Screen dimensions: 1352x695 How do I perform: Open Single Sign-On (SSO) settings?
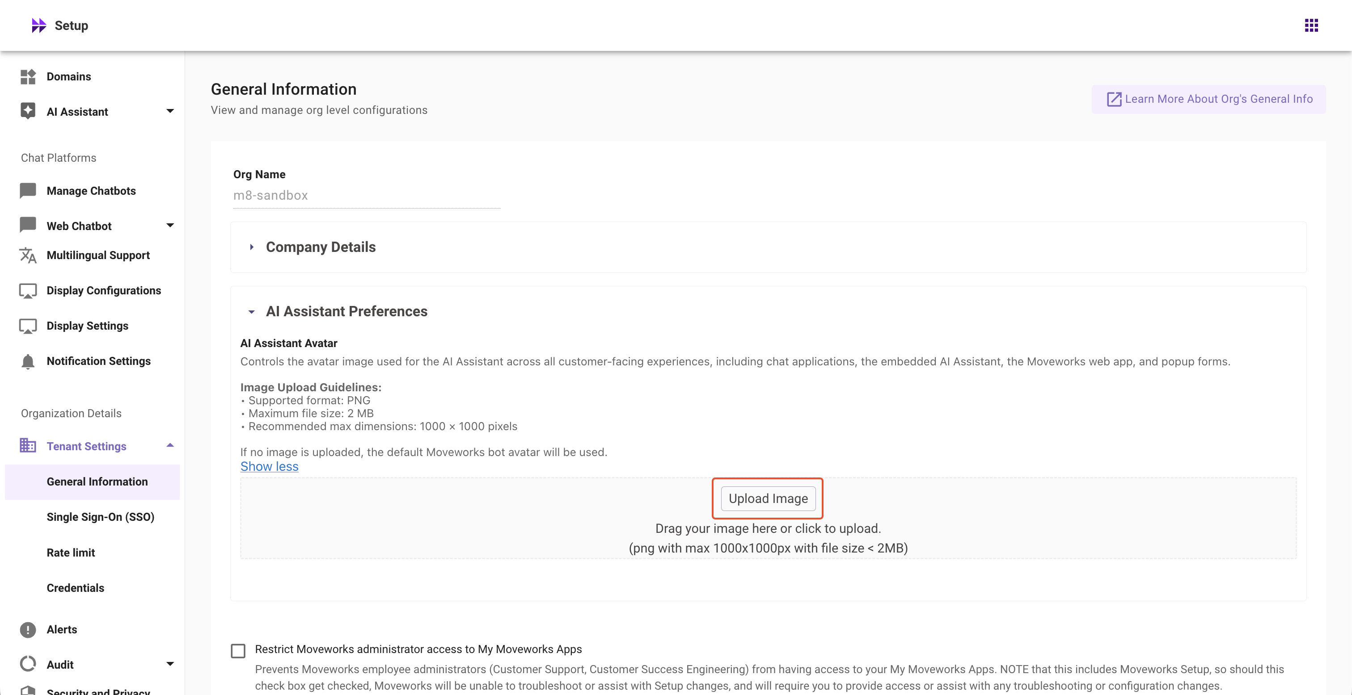100,517
